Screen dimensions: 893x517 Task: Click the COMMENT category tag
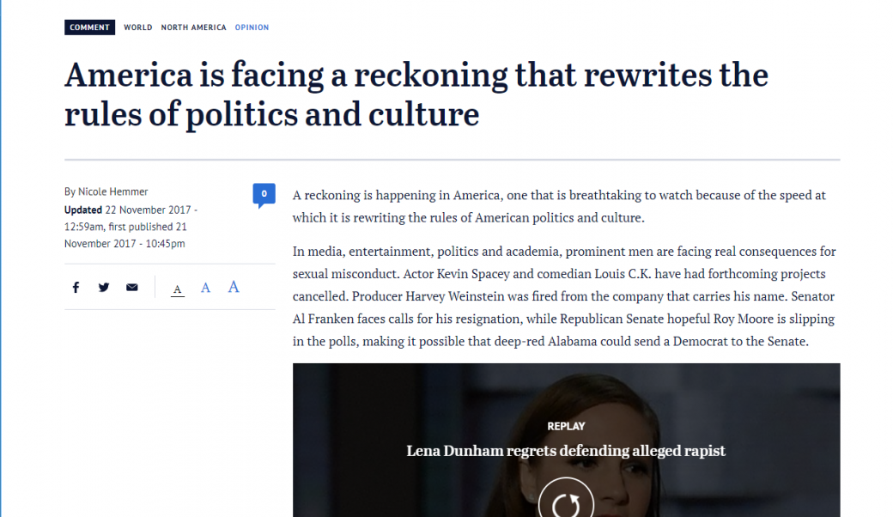(89, 27)
